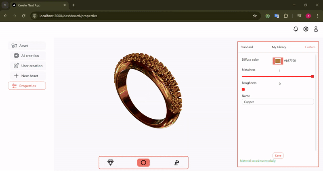The width and height of the screenshot is (323, 171).
Task: Click the New Asset plus icon
Action: coord(16,76)
